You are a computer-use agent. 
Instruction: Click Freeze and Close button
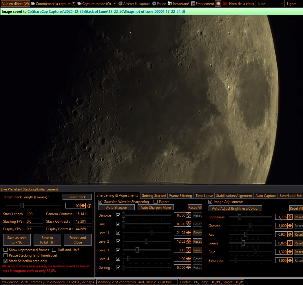tap(78, 240)
